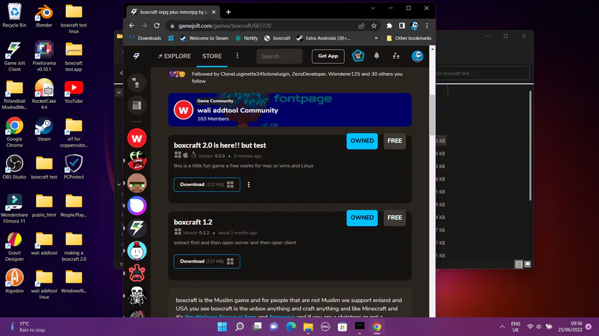The width and height of the screenshot is (599, 336).
Task: Open the Sans skull community in sidebar
Action: [x=136, y=295]
